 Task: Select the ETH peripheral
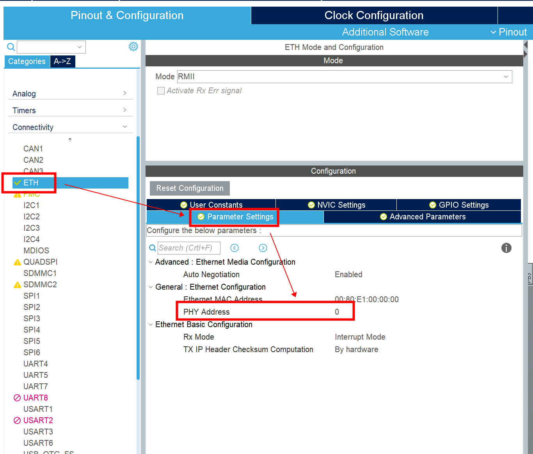click(x=70, y=183)
